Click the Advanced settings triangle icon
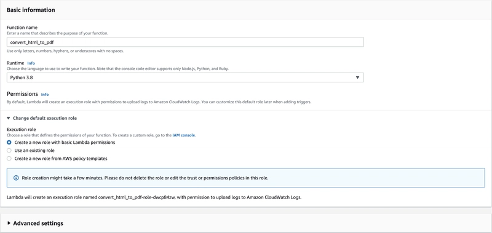Screen dimensions: 492x233 coord(9,223)
